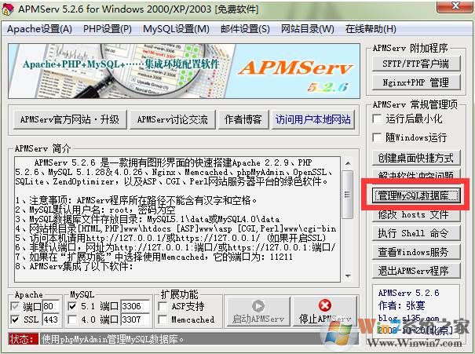
Task: Click the line mentioning Memcached port 11211
Action: (154, 257)
